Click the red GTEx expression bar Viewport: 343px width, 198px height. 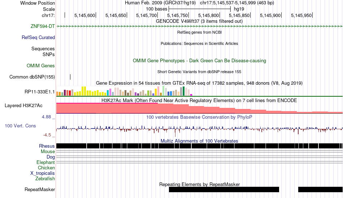pos(70,93)
